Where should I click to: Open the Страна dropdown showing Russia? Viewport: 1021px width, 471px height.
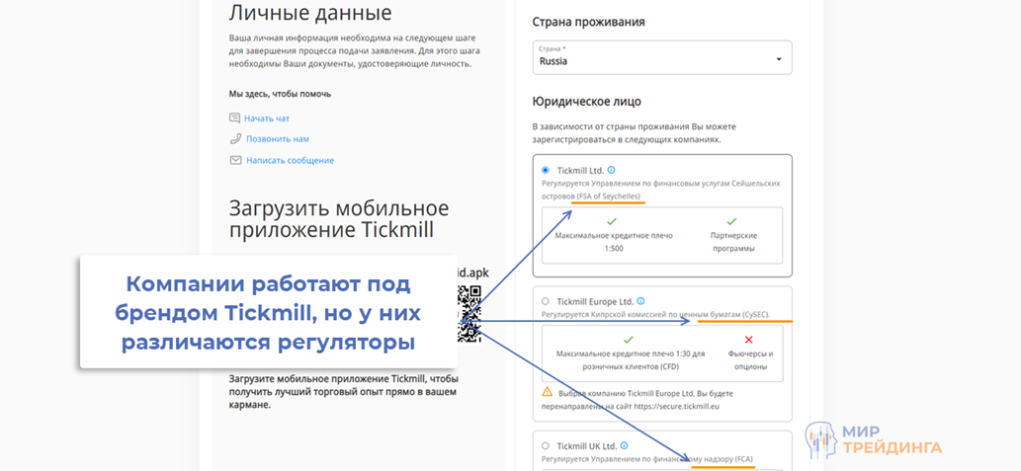[662, 57]
